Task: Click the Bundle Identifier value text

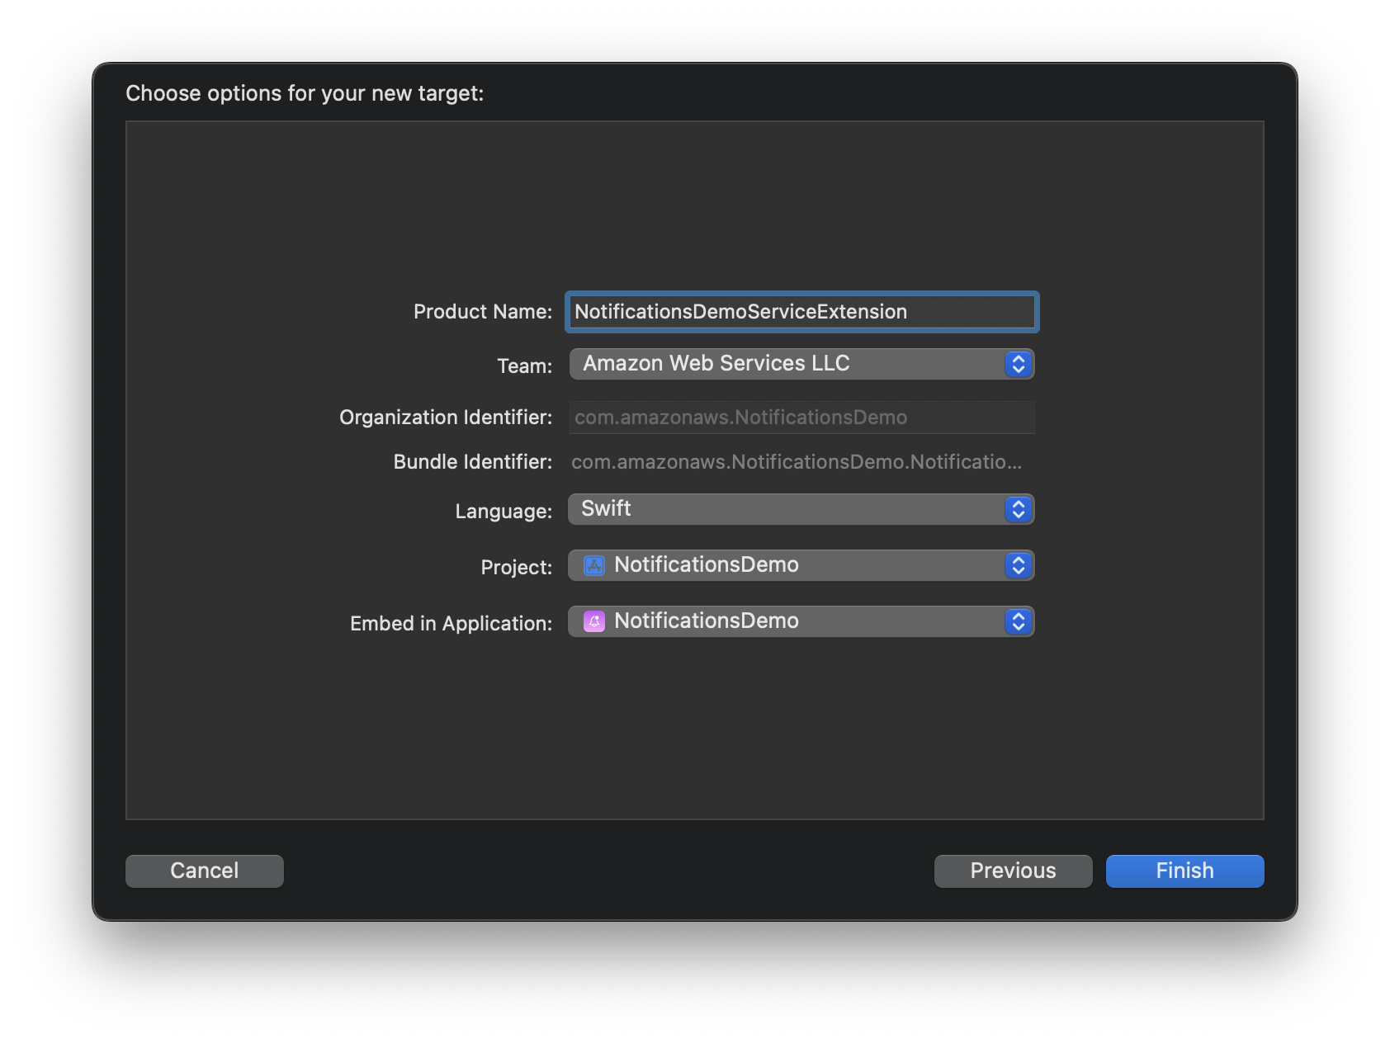Action: [797, 462]
